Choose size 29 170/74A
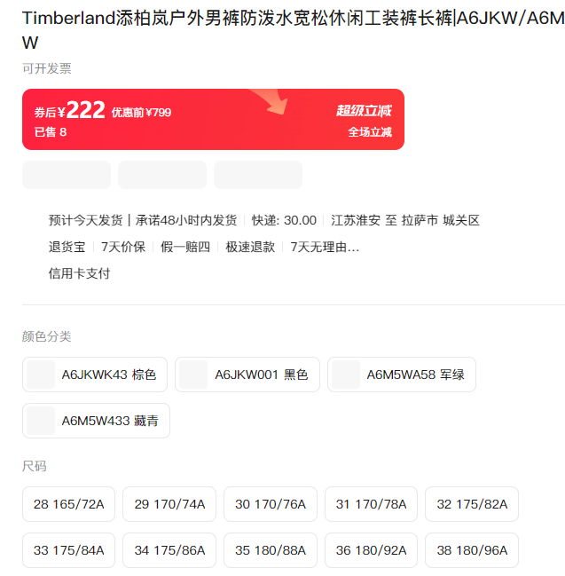Viewport: 565px width, 576px height. pos(169,504)
